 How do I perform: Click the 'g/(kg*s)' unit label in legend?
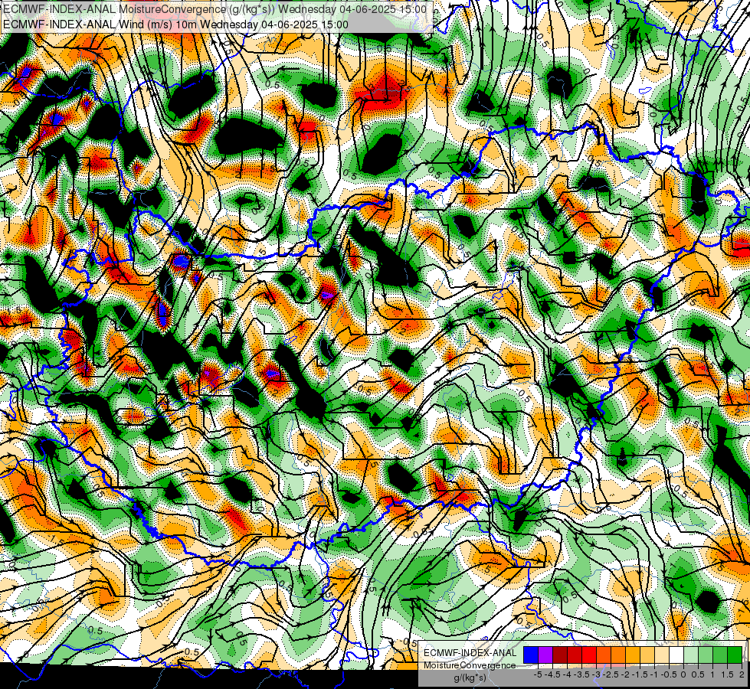tap(470, 678)
